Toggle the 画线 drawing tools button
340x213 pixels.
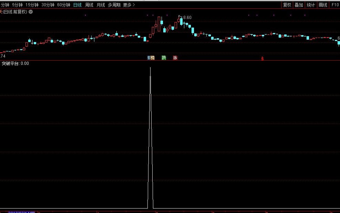point(323,5)
